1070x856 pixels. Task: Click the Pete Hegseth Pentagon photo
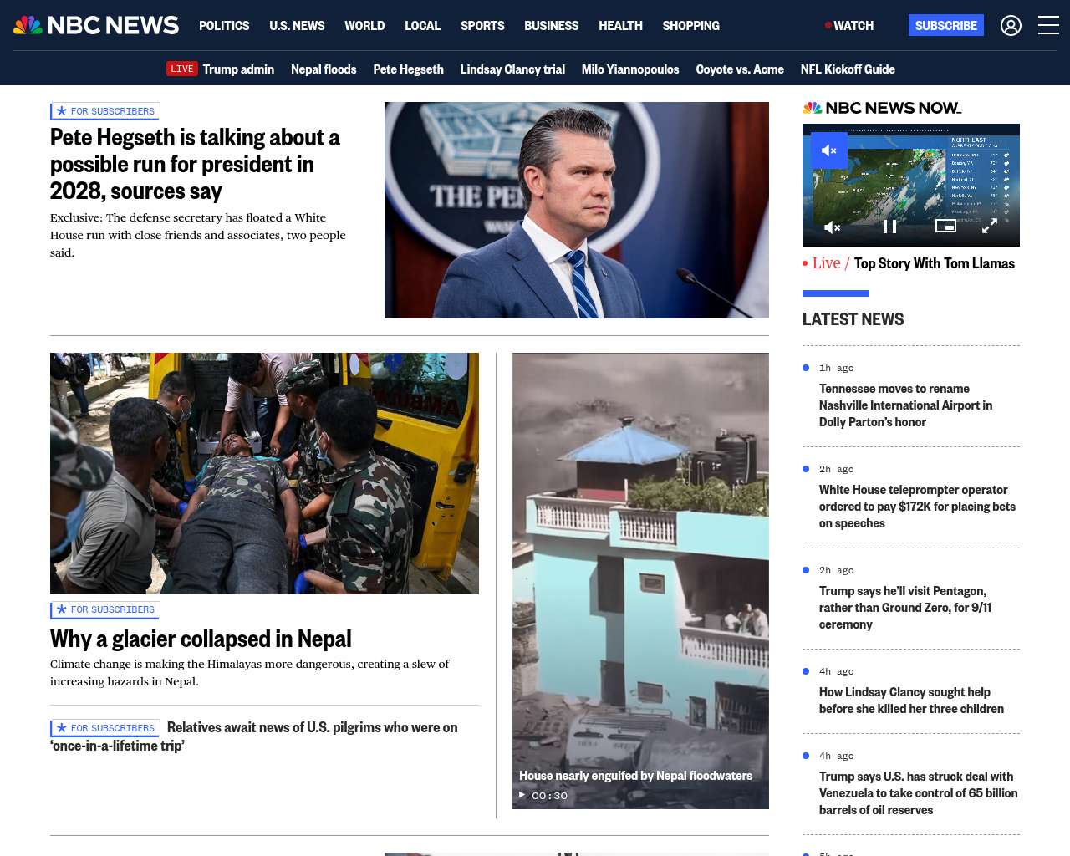577,210
